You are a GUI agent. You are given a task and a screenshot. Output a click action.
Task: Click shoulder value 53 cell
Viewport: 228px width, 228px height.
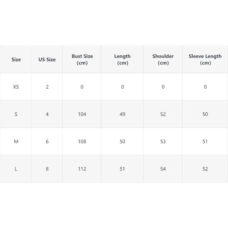tap(163, 142)
